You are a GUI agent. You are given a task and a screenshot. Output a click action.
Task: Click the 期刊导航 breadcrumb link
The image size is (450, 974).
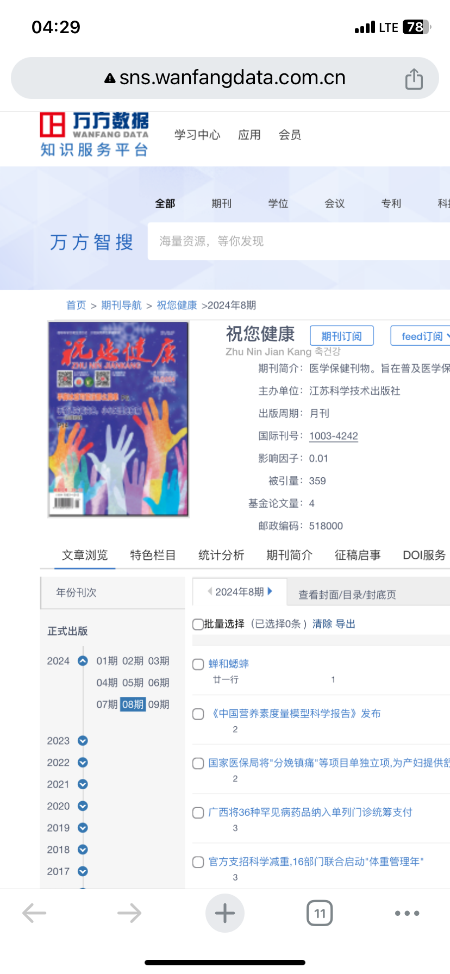pyautogui.click(x=121, y=305)
